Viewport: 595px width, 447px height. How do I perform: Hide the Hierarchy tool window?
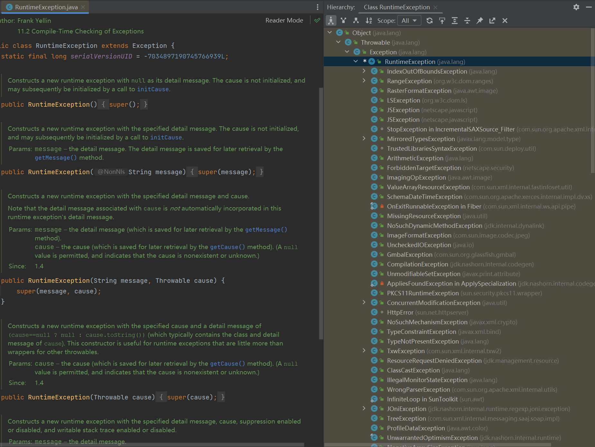(x=589, y=7)
